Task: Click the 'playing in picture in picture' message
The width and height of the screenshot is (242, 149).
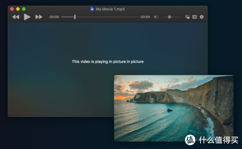Action: click(x=108, y=62)
